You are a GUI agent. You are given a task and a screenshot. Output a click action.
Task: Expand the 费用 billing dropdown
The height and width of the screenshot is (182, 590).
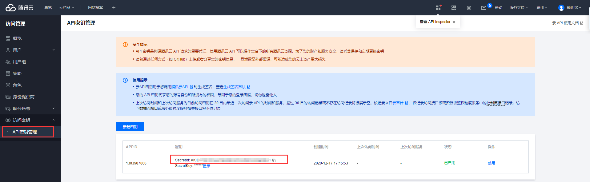click(x=542, y=8)
